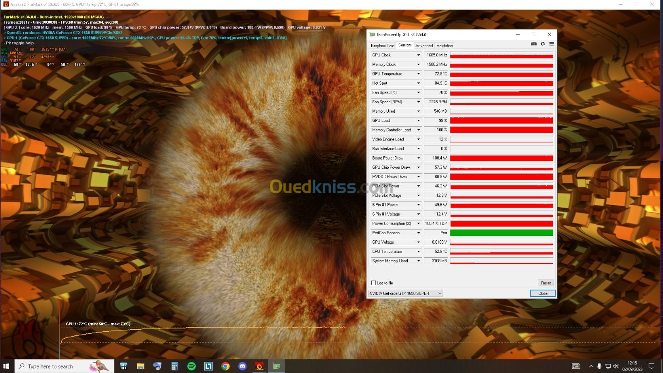Click the GPU-Z screenshot camera icon
Screen dimensions: 663x373
coord(534,44)
